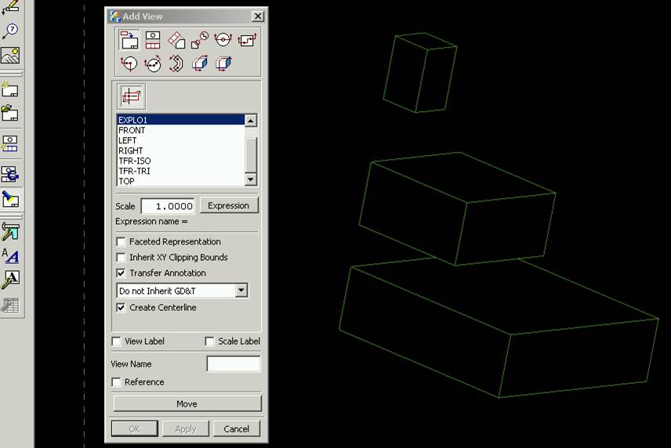
Task: Open the Do not Inherit GD&T dropdown
Action: click(x=241, y=291)
